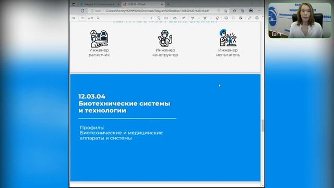Zoom out the PDF page
Image resolution: width=334 pixels, height=188 pixels.
coord(144,18)
